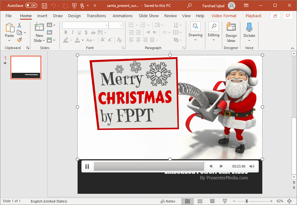Toggle Bold formatting button
This screenshot has width=297, height=205.
[66, 32]
